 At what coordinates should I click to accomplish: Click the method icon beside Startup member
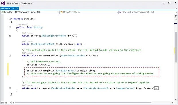(121, 12)
